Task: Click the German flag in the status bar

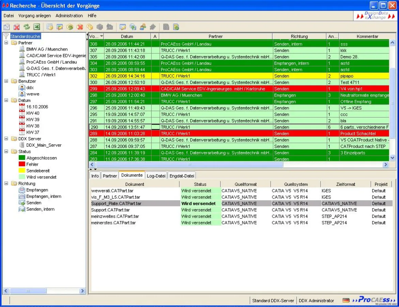Action: [346, 300]
